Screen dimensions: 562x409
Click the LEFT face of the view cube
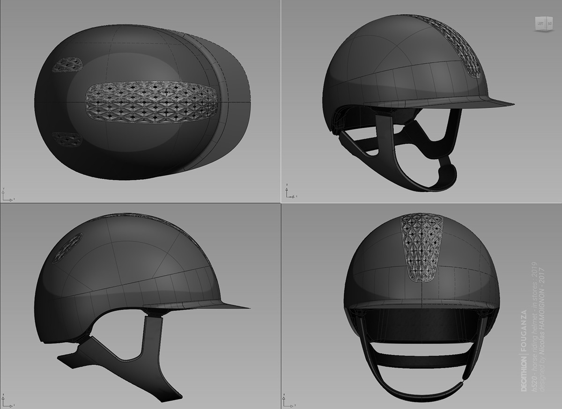(x=541, y=22)
